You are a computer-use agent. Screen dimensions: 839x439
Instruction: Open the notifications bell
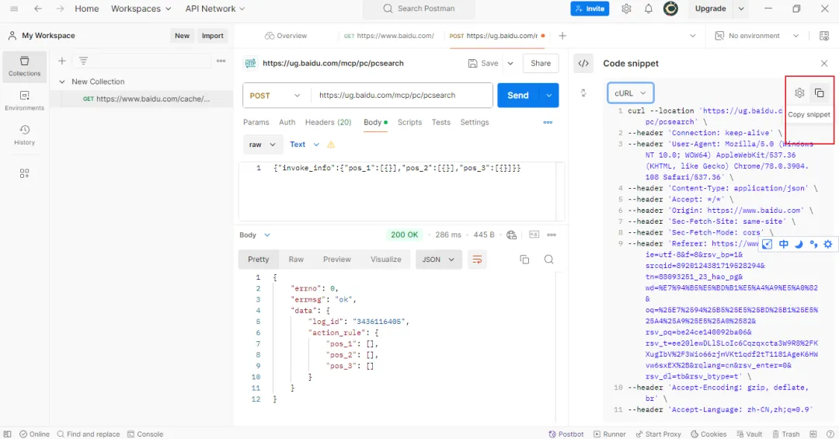pos(648,9)
